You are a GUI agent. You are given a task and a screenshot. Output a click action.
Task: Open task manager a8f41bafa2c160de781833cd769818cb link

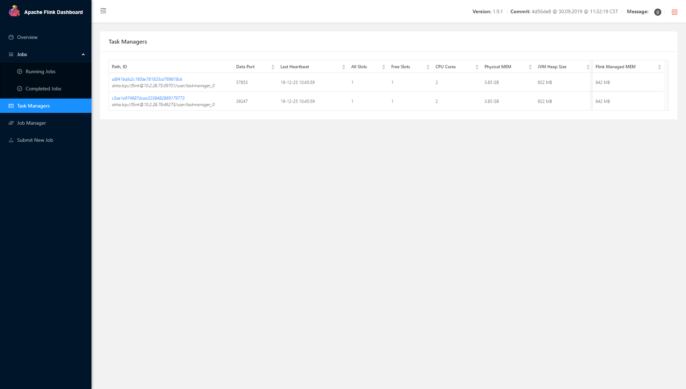tap(147, 79)
